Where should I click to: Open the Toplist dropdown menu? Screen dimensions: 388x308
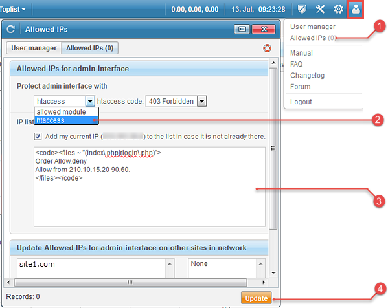[x=12, y=10]
